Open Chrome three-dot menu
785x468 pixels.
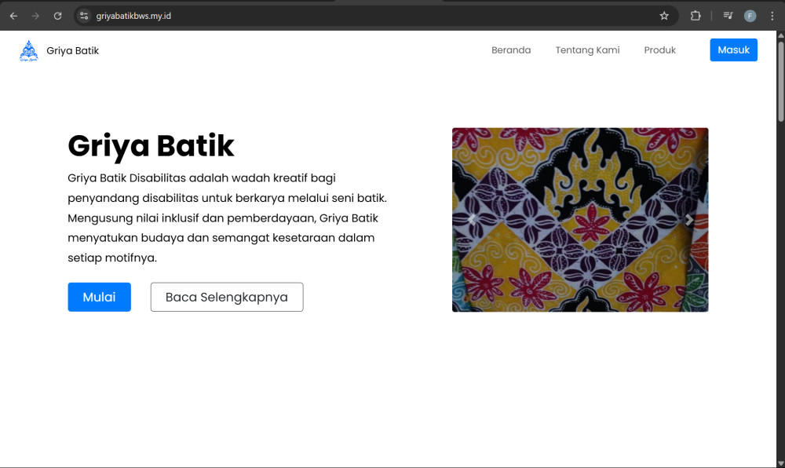(x=772, y=16)
